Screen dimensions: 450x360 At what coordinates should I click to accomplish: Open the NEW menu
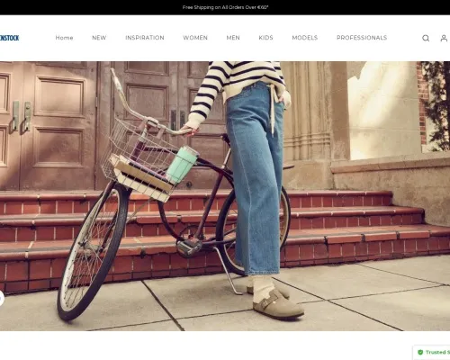click(x=99, y=38)
